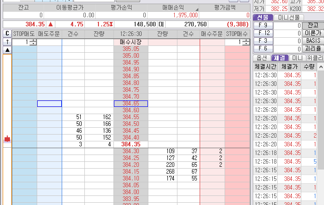Click the BASIS button
Image resolution: width=324 pixels, height=205 pixels.
[x=313, y=41]
